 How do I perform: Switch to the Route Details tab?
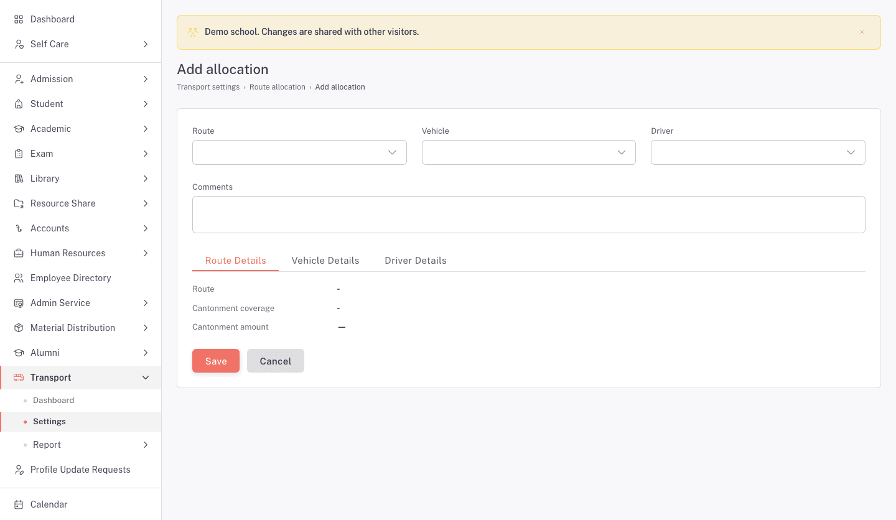tap(235, 261)
